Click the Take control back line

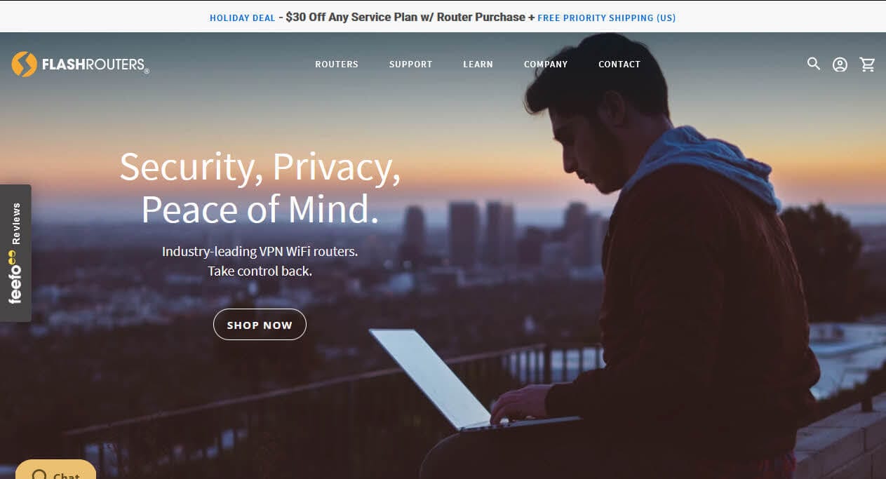click(x=260, y=271)
